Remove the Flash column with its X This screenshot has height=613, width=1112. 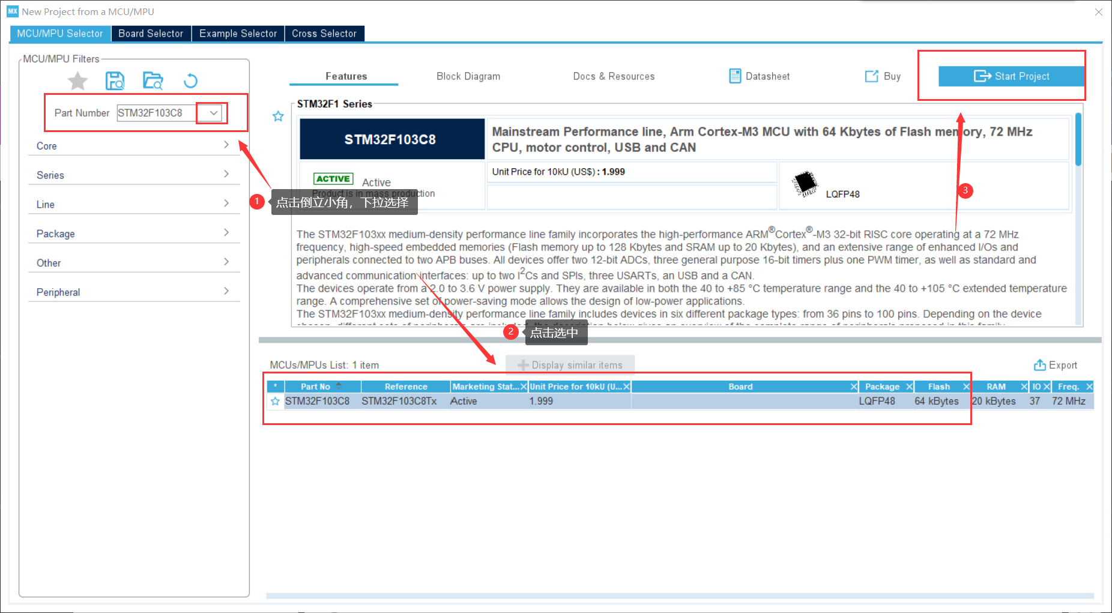966,387
